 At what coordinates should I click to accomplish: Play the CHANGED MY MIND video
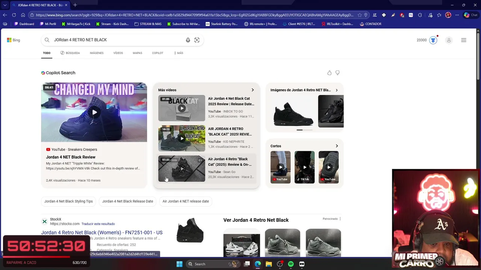pos(94,112)
